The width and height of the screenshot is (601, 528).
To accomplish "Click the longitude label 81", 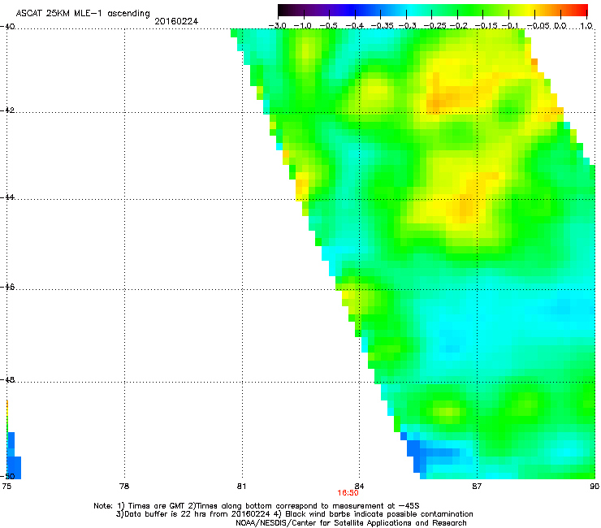I will tap(241, 487).
